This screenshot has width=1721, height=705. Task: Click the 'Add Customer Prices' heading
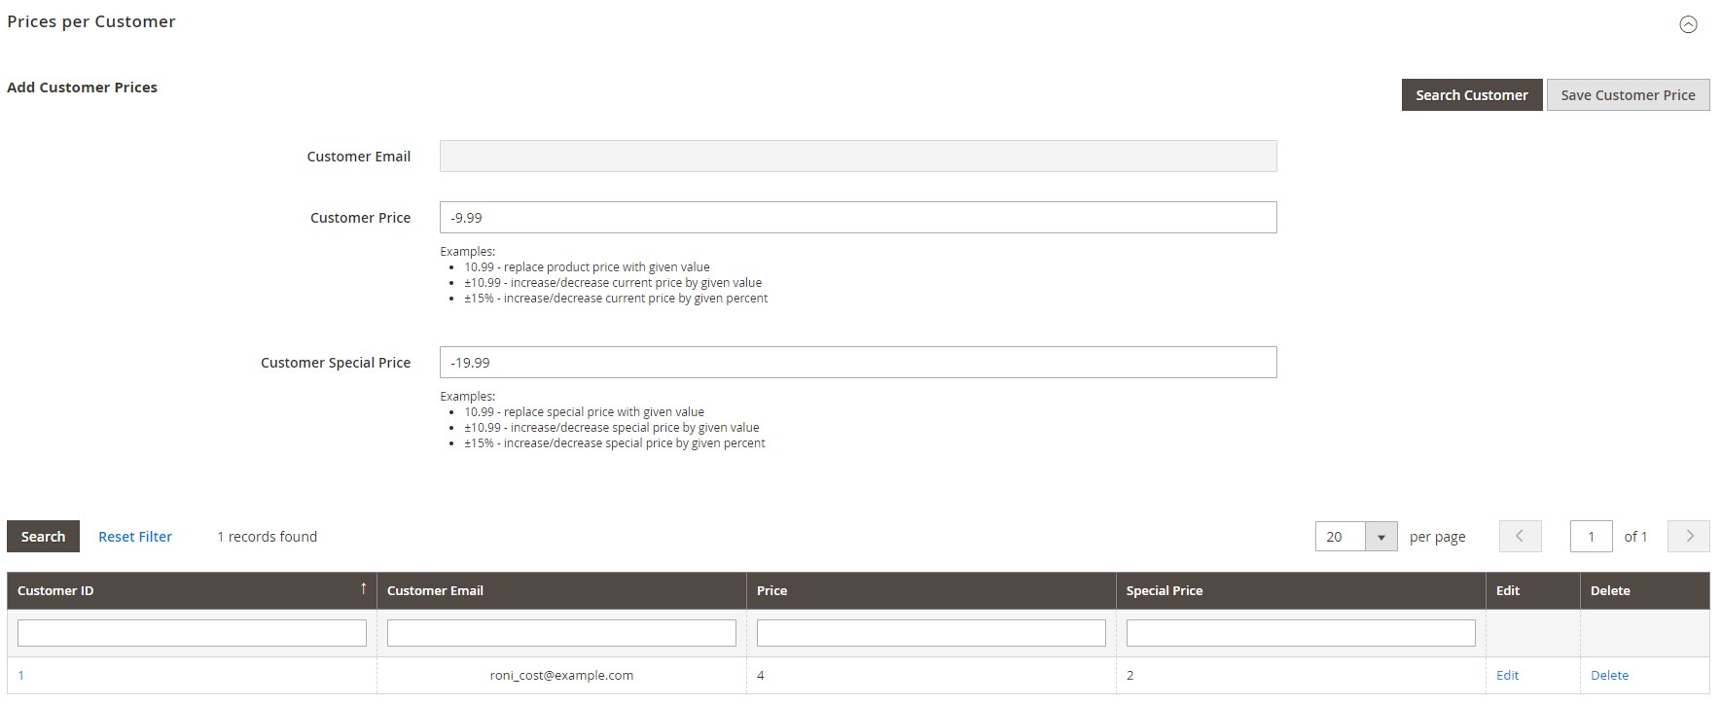pyautogui.click(x=82, y=88)
